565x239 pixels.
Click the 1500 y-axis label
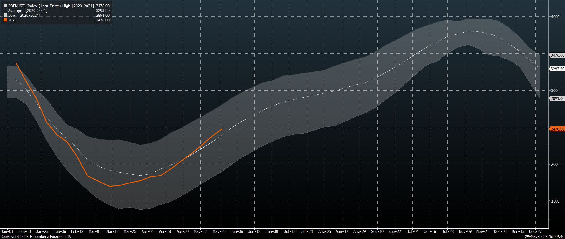point(555,201)
